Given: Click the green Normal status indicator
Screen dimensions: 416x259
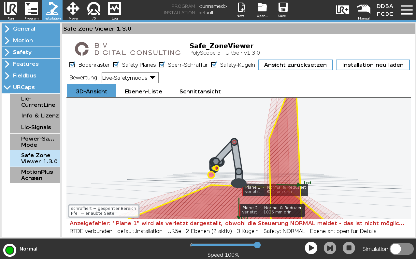Looking at the screenshot, I should (x=10, y=250).
